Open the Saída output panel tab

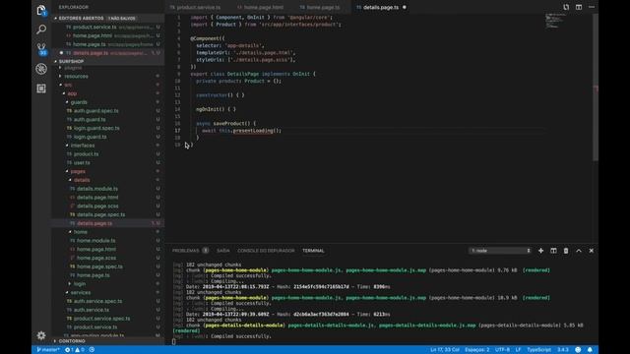(x=223, y=251)
